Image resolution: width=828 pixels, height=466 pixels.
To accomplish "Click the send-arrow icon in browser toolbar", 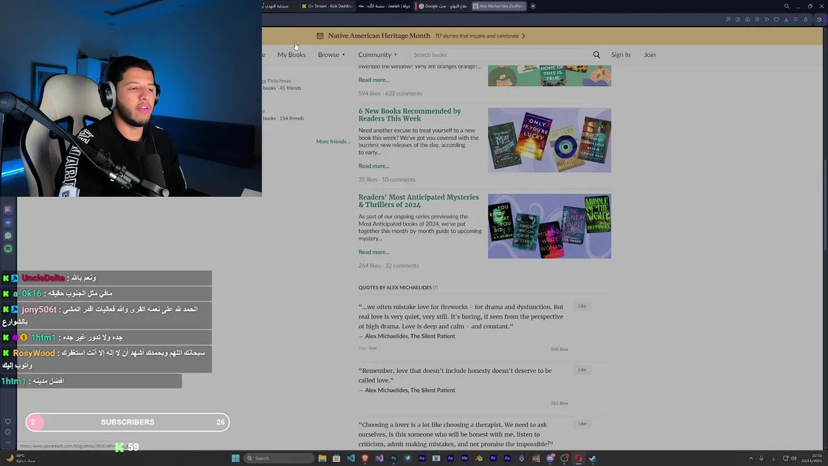I will [x=767, y=19].
